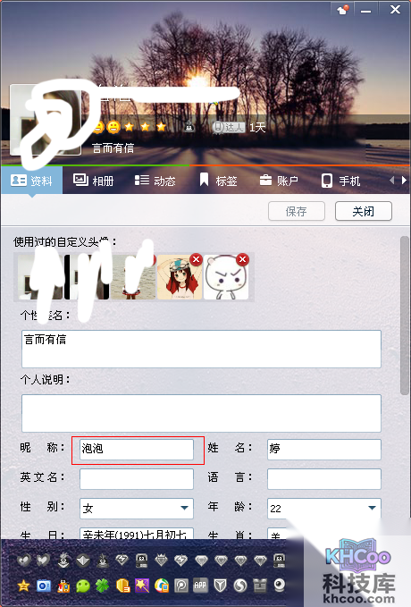Click the small penguin icon beside level stars
This screenshot has height=607, width=411.
[189, 127]
